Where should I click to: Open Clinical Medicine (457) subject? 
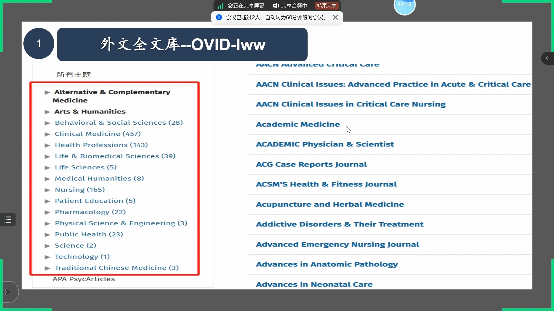pos(98,134)
